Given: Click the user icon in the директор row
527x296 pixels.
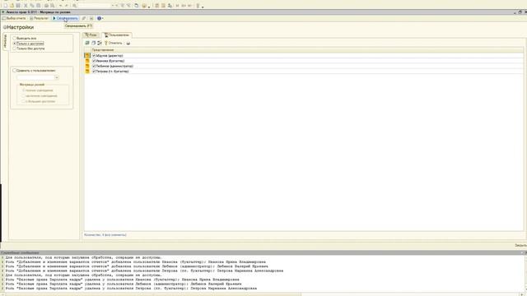Looking at the screenshot, I should click(x=87, y=56).
